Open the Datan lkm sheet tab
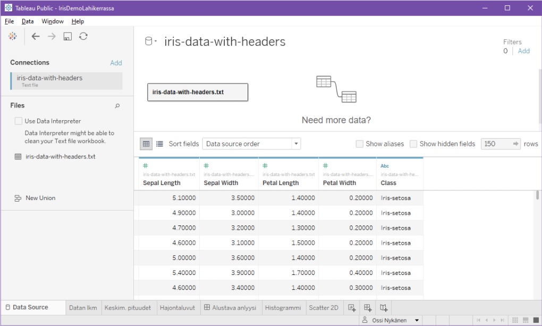Viewport: 542px width, 326px height. point(83,308)
